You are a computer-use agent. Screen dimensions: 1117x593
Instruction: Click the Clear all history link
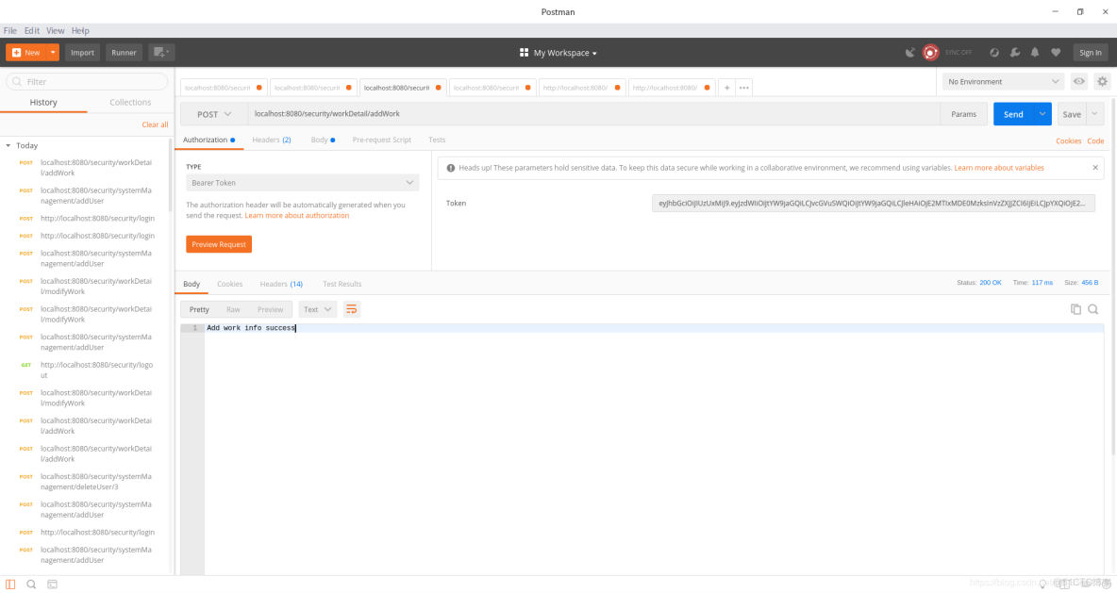coord(155,124)
